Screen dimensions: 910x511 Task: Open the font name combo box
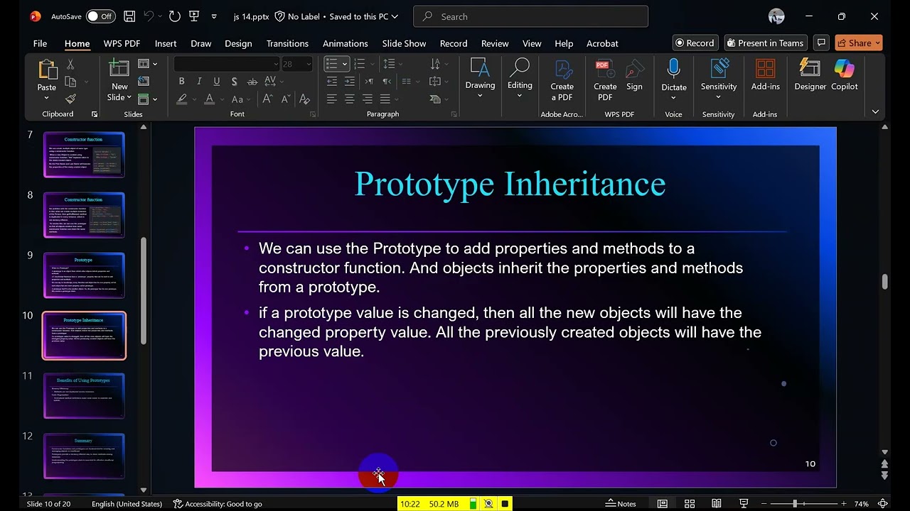[227, 64]
